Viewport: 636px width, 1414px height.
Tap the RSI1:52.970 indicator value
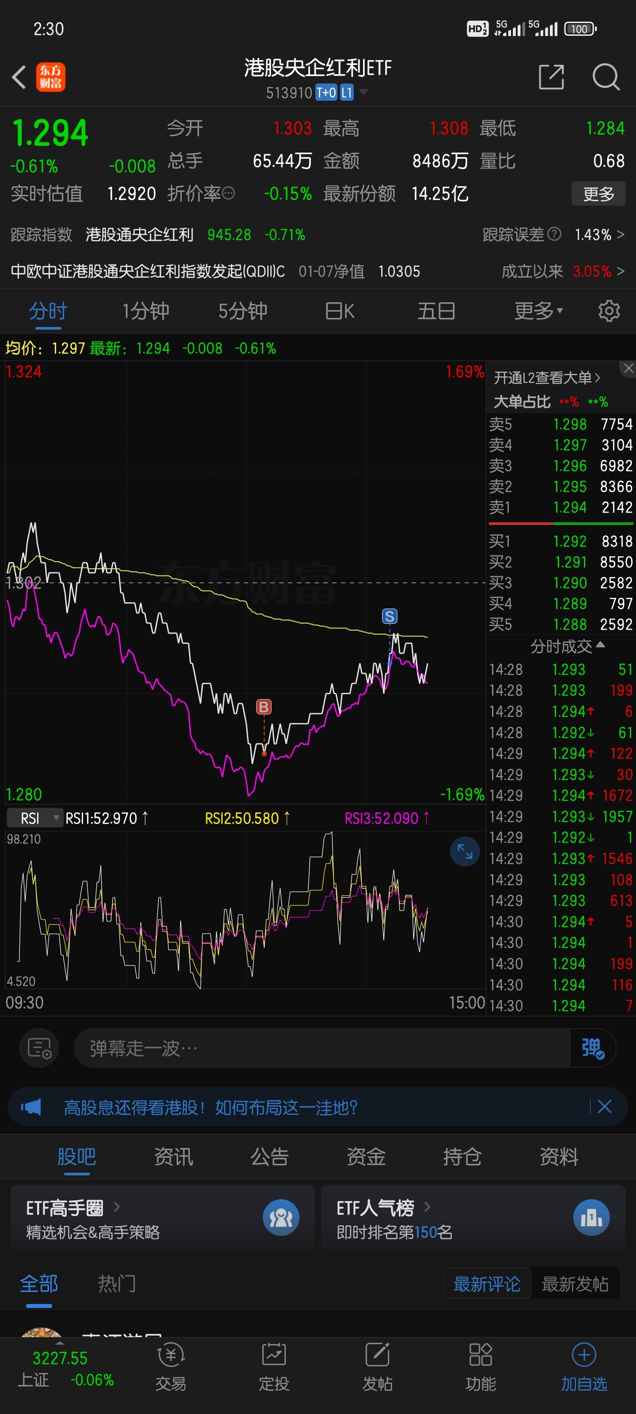[x=106, y=818]
